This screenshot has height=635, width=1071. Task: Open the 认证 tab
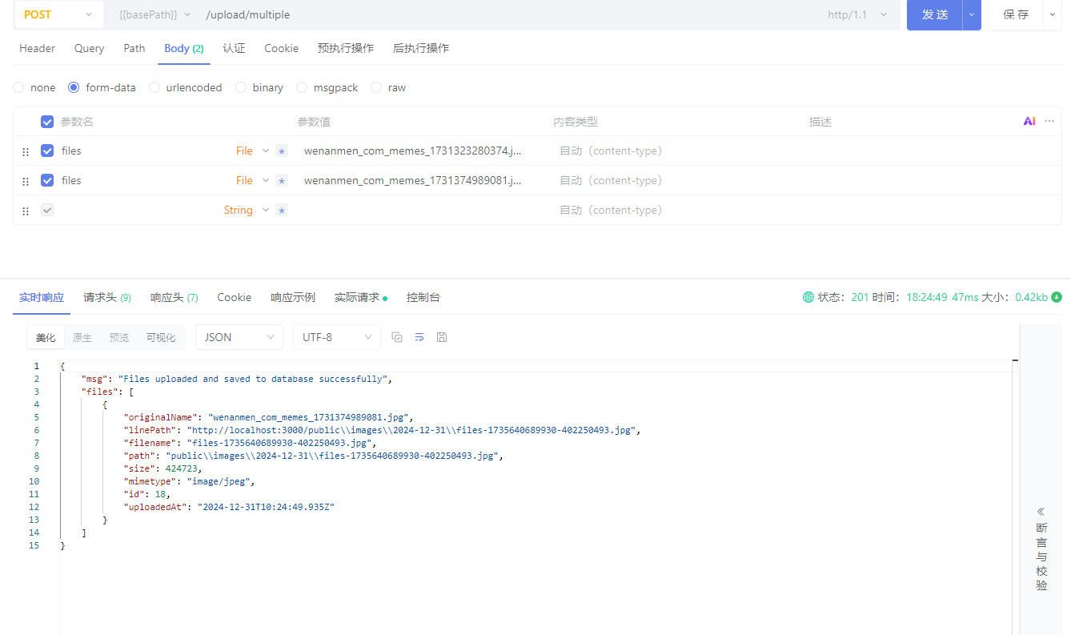click(x=234, y=48)
